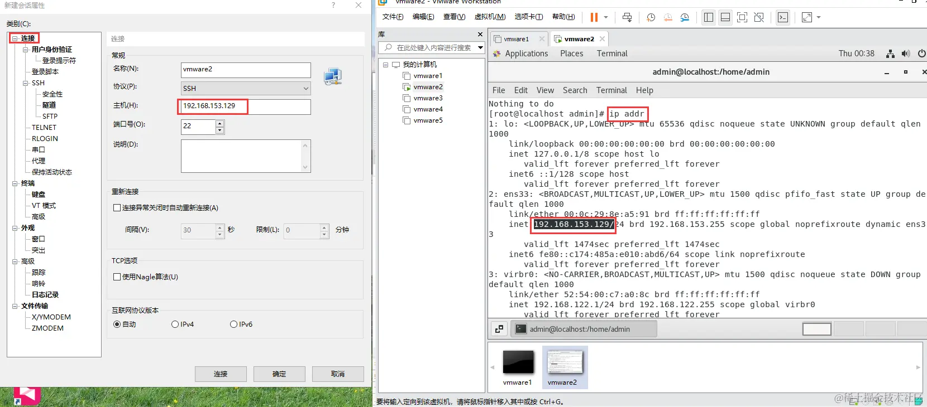
Task: Enter full screen mode via toolbar icon
Action: coord(742,17)
